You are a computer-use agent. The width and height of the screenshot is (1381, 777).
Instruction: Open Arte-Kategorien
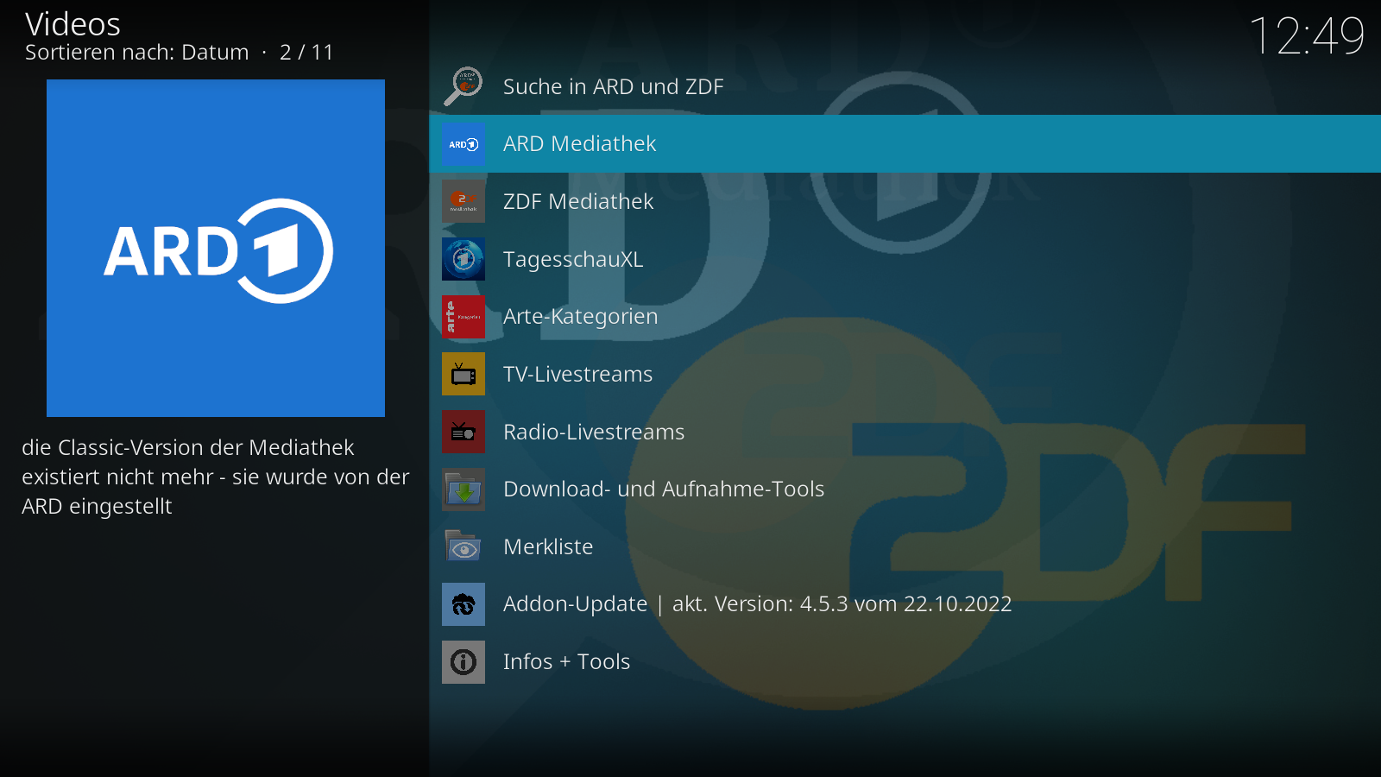(x=905, y=317)
